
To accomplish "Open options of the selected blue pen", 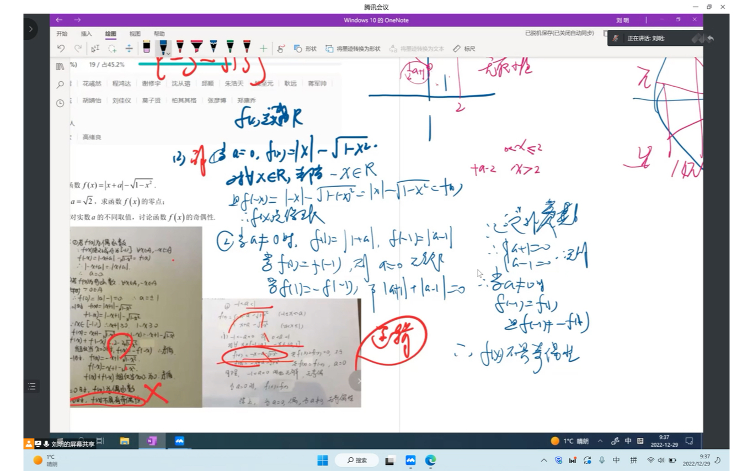I will pos(168,53).
